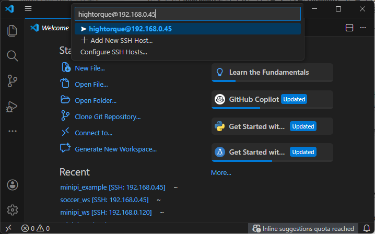Open recent soccer_ws SSH workspace

(x=104, y=200)
